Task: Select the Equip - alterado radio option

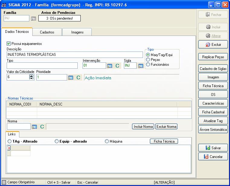Action: [x=57, y=141]
